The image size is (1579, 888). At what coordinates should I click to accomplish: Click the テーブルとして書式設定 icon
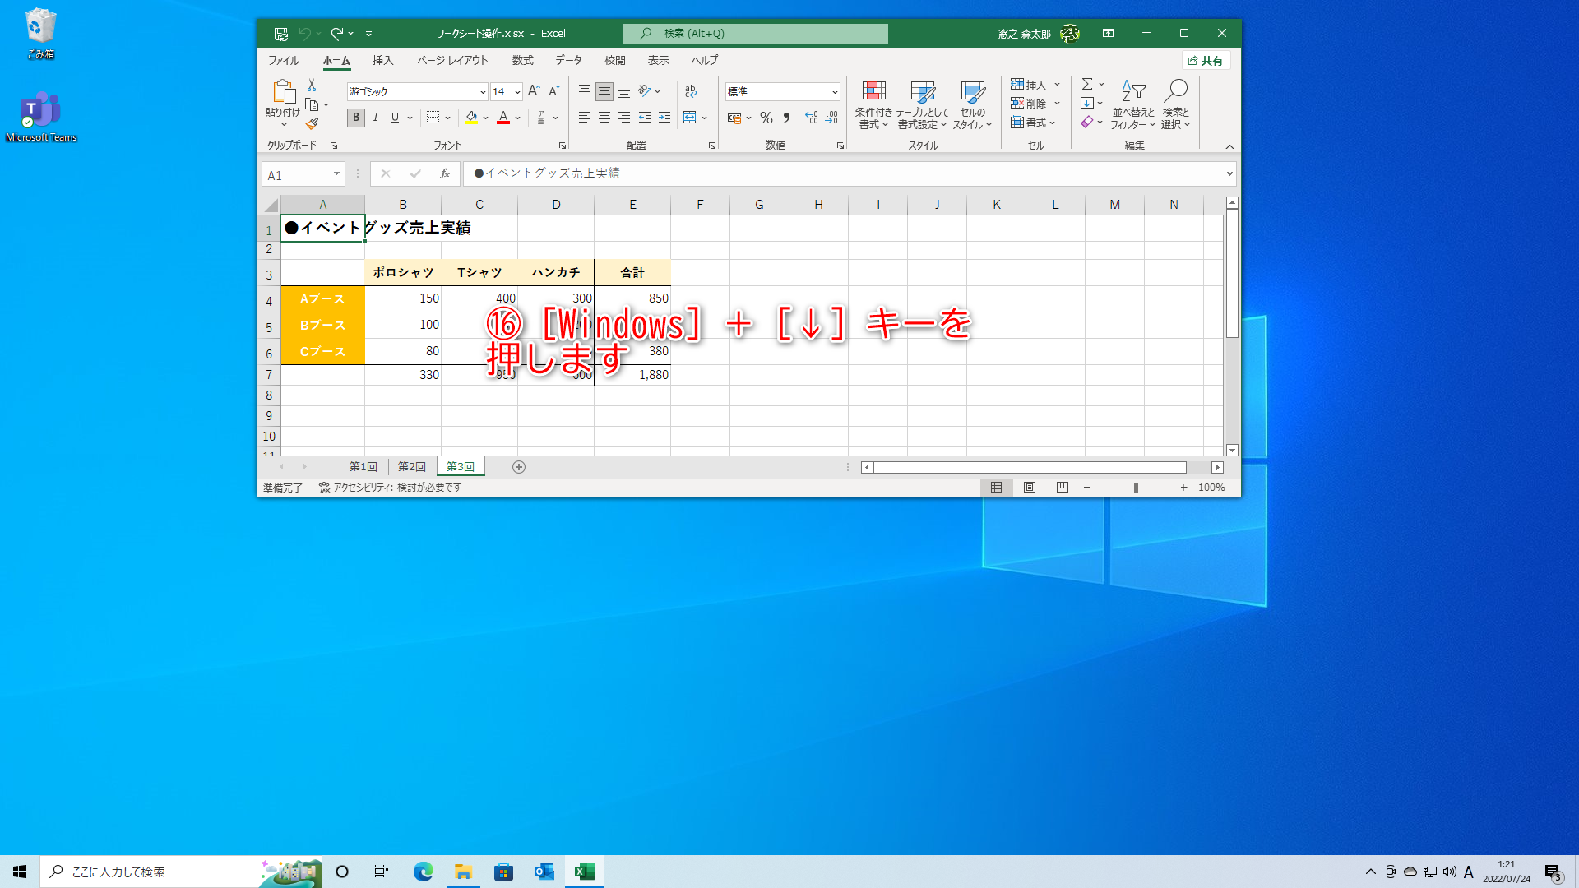tap(923, 103)
